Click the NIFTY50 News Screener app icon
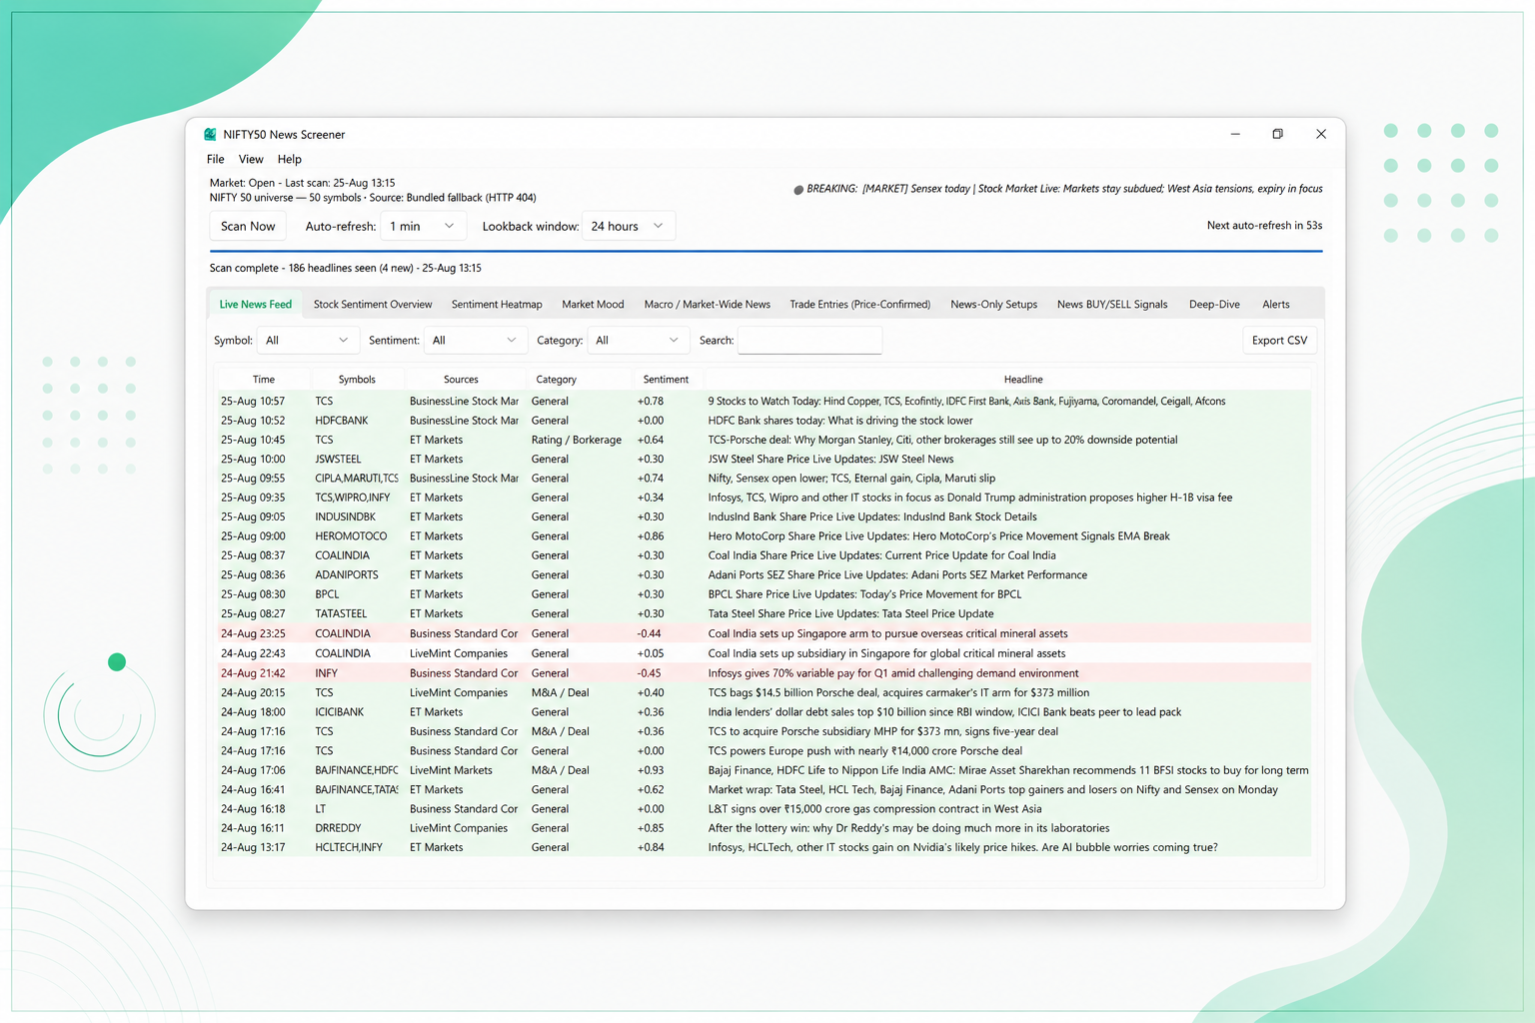 (x=210, y=134)
